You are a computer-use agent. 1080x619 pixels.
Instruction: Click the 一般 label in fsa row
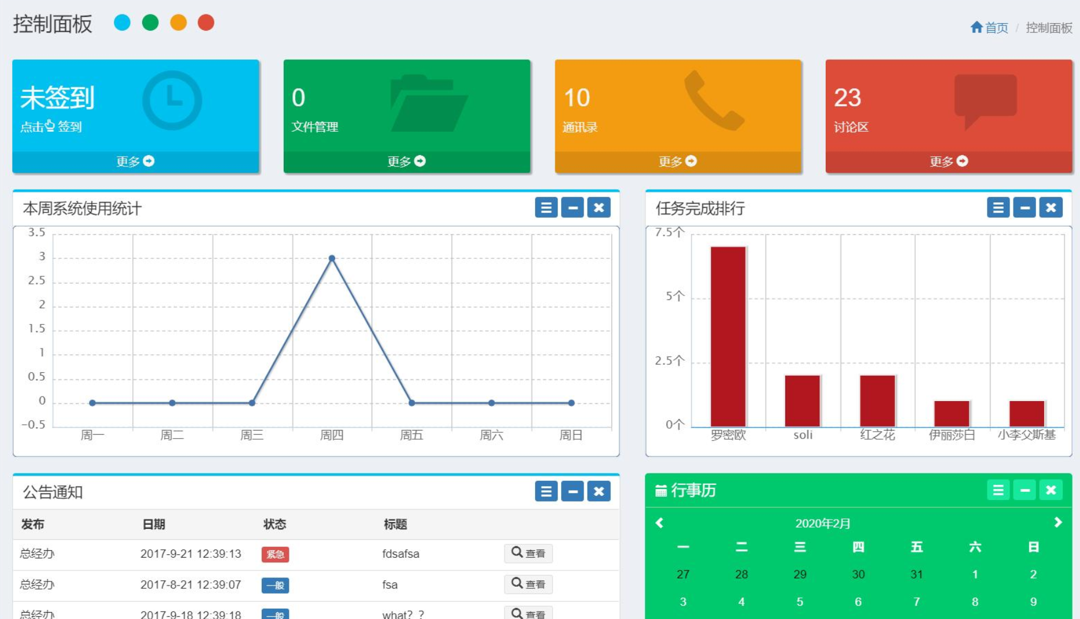coord(275,585)
